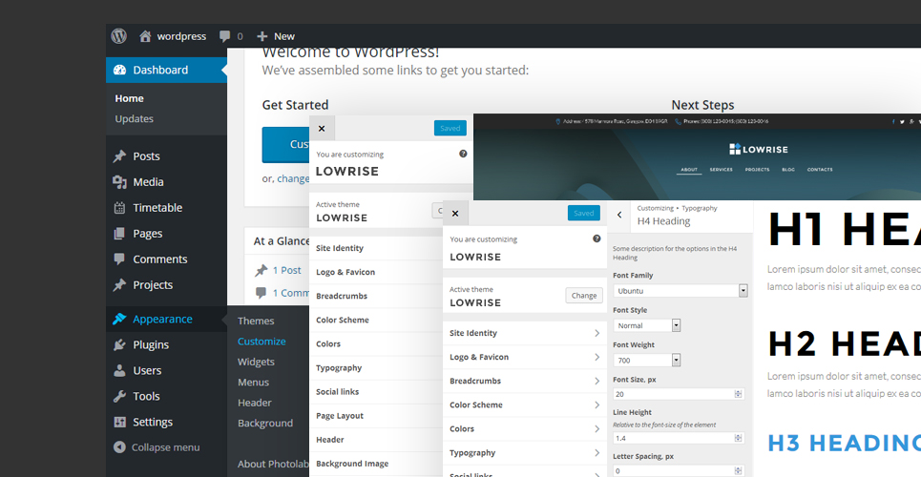Open Social links in back customizer panel
The width and height of the screenshot is (921, 477).
[x=376, y=392]
